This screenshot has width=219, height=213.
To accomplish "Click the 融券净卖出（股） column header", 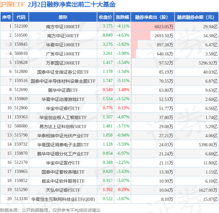I will pyautogui.click(x=153, y=17).
